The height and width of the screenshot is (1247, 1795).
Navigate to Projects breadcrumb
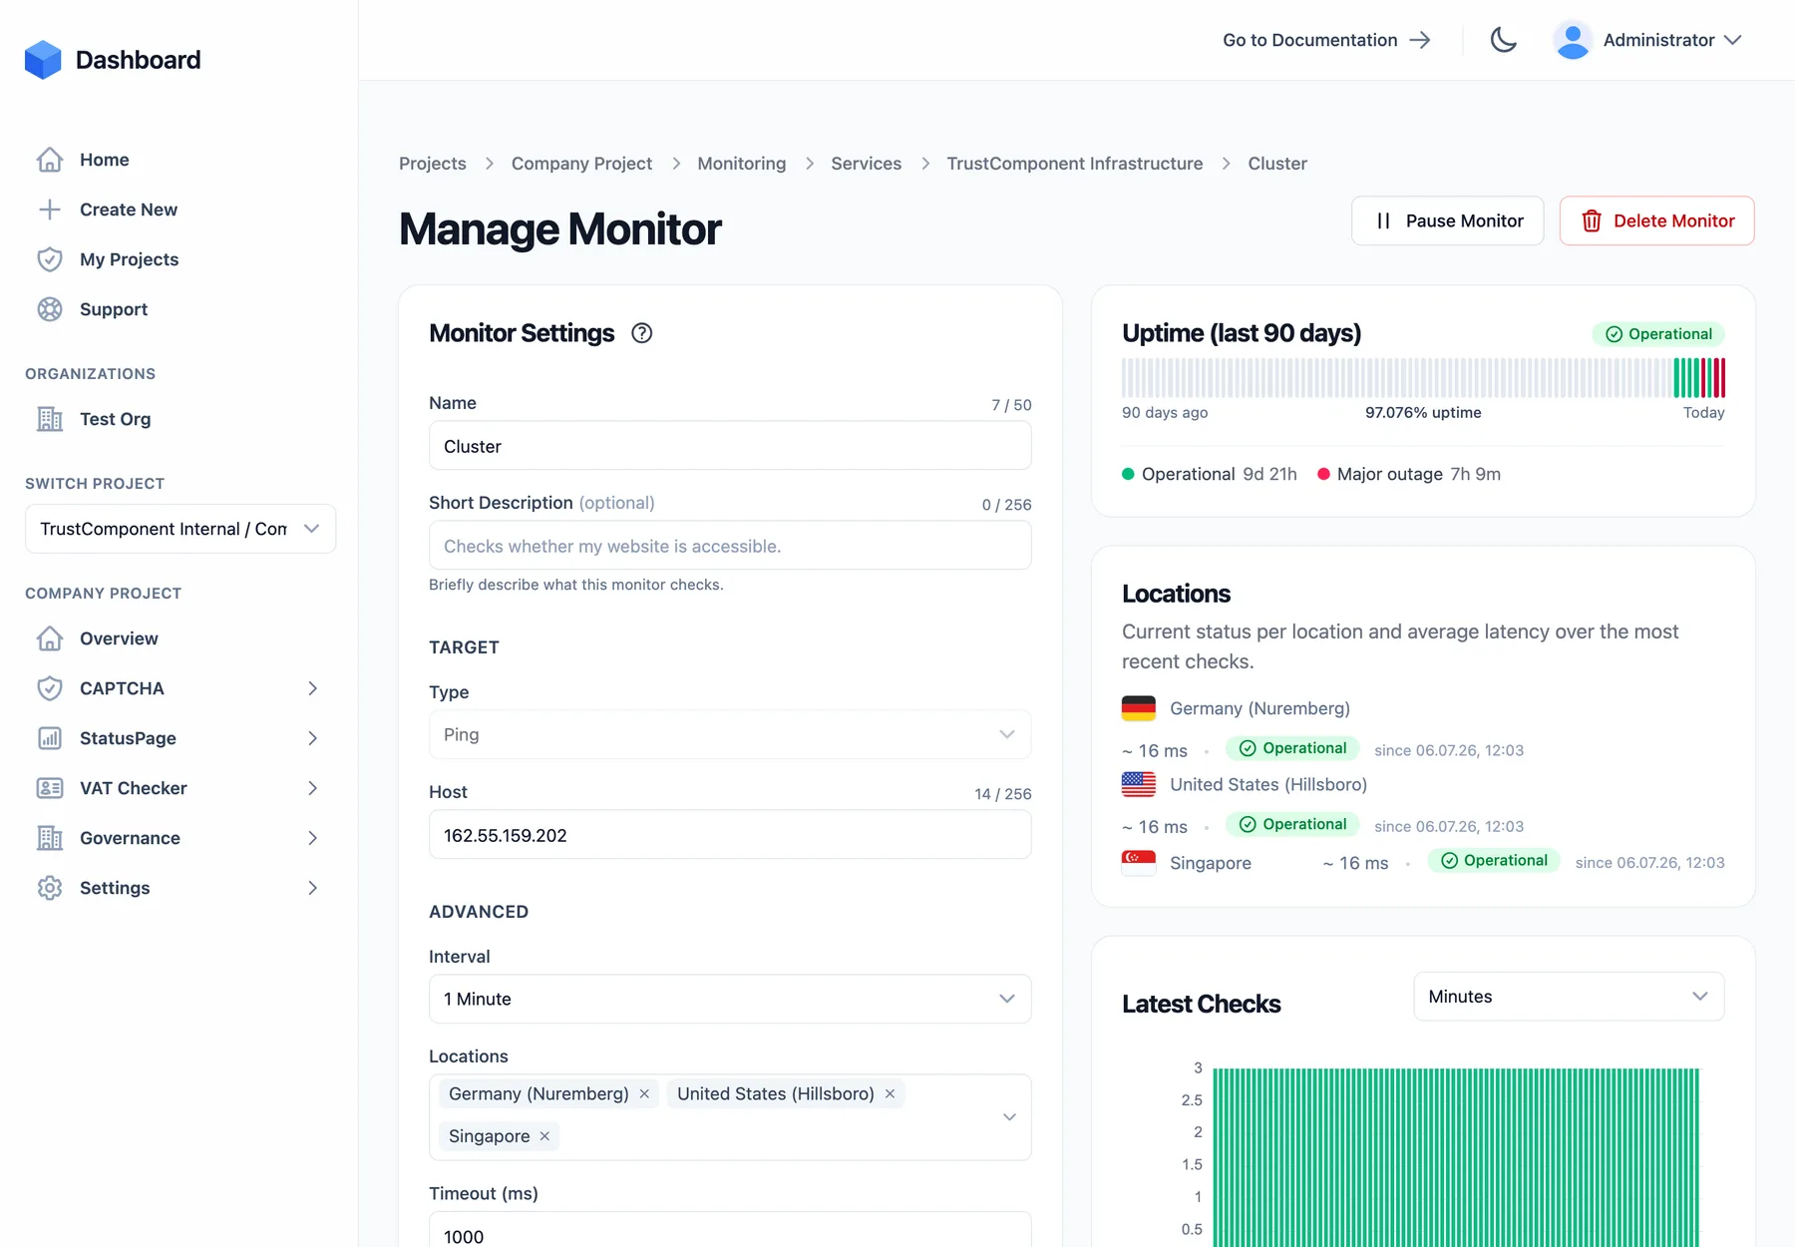433,164
